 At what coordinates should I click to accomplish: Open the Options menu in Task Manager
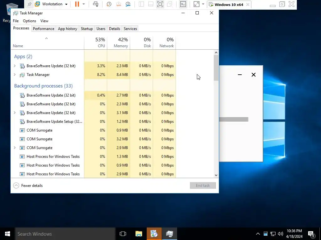click(29, 21)
